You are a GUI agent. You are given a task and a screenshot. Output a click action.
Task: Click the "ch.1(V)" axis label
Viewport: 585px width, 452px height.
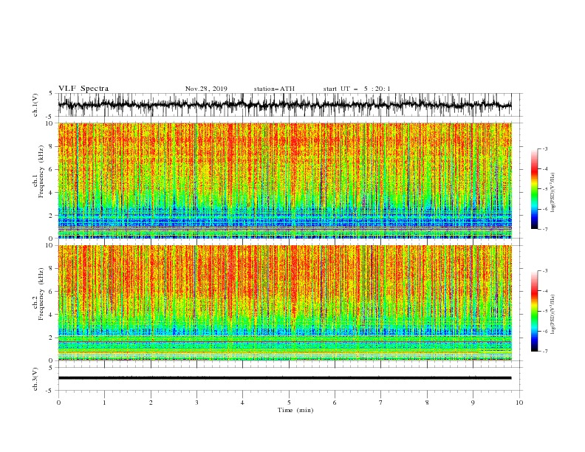(35, 105)
